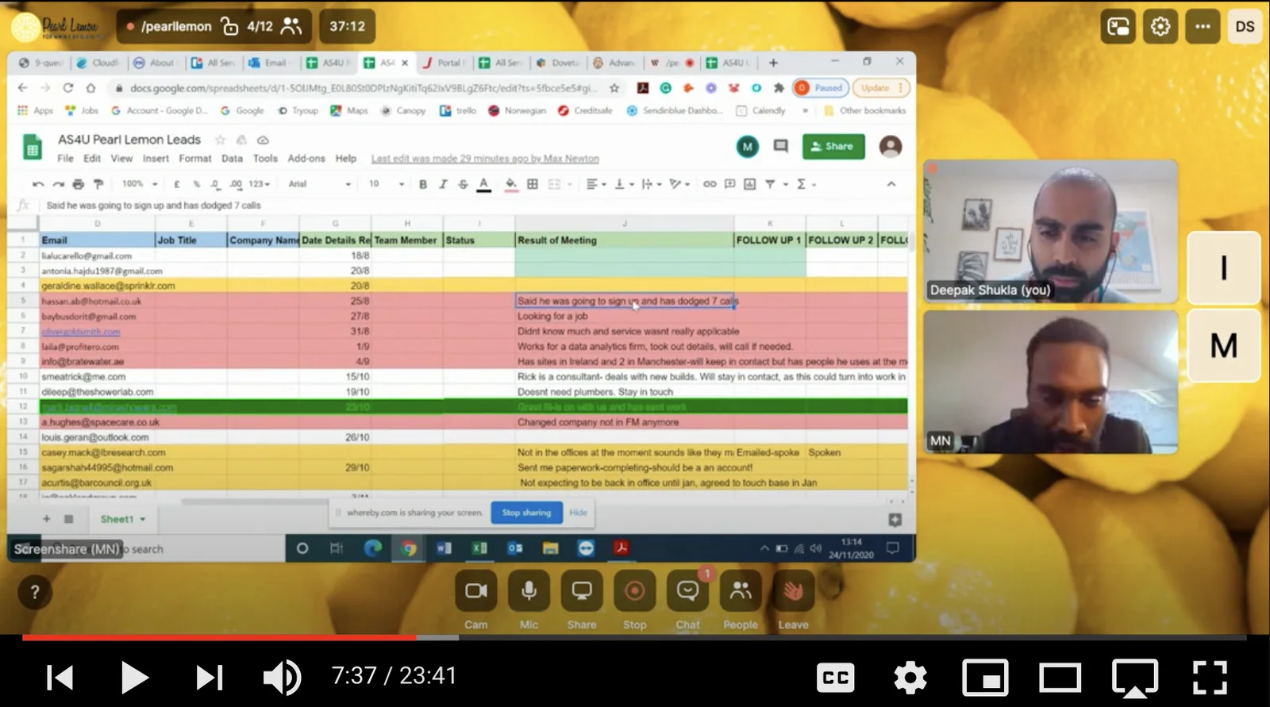Image resolution: width=1270 pixels, height=707 pixels.
Task: Print the spreadsheet via printer icon
Action: point(78,184)
